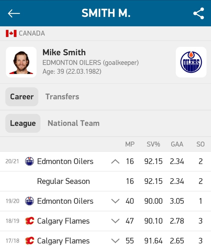Tap Flames logo in 17/18 row

coord(29,241)
